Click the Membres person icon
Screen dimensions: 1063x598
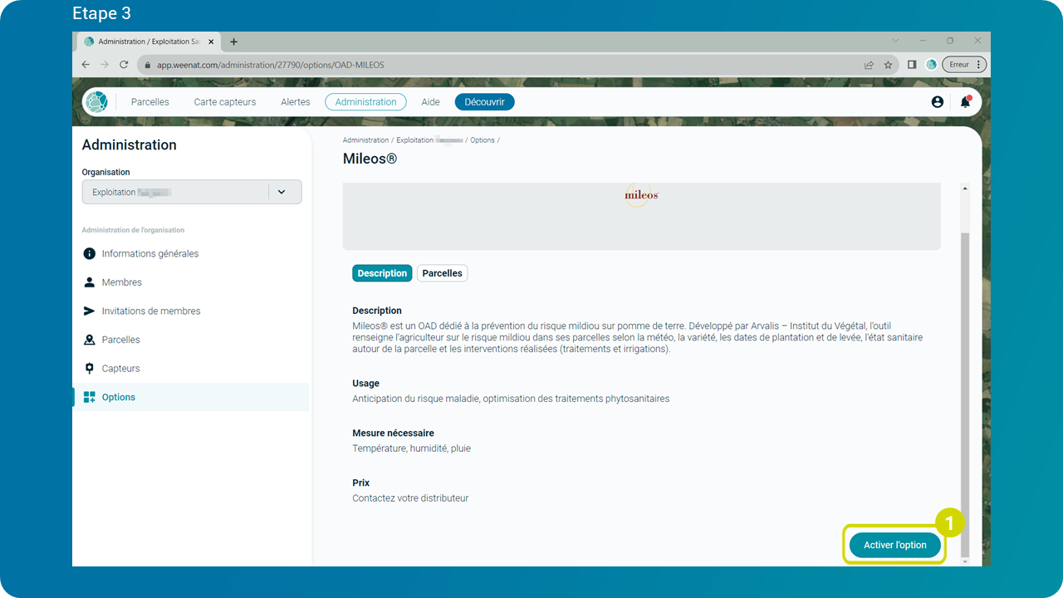click(89, 282)
